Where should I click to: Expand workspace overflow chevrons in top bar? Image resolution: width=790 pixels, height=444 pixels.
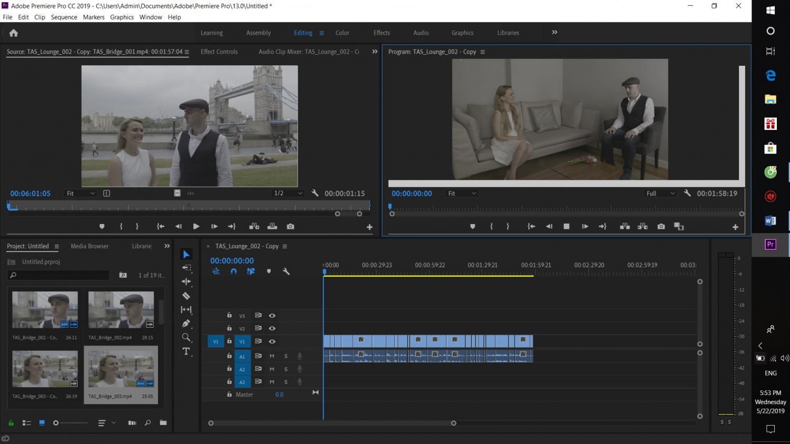(555, 32)
